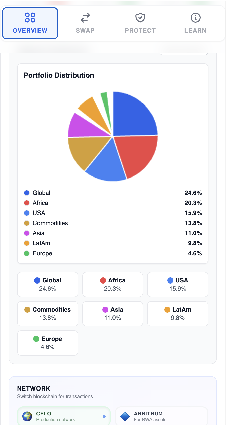This screenshot has height=425, width=226.
Task: Click the Celo globe icon
Action: point(27,416)
